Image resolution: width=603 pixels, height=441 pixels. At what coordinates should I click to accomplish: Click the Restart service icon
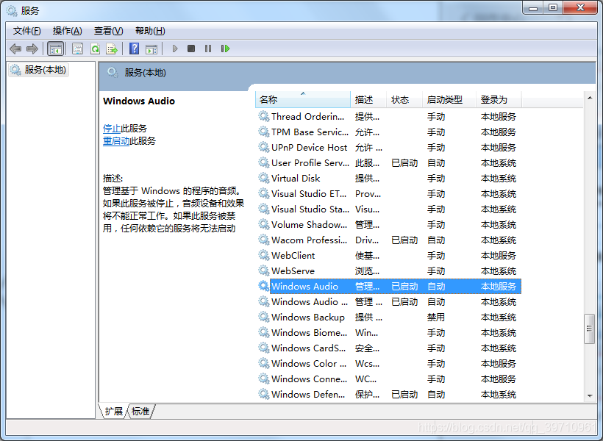pos(225,49)
